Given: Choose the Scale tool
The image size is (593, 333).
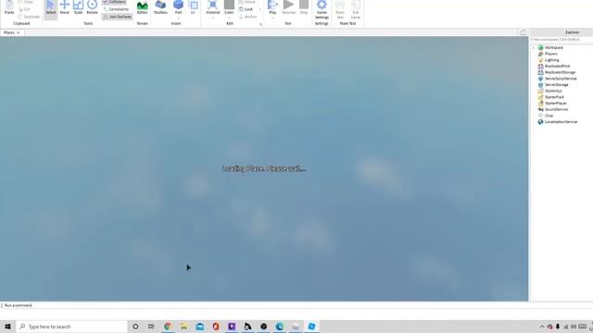Looking at the screenshot, I should click(x=78, y=7).
